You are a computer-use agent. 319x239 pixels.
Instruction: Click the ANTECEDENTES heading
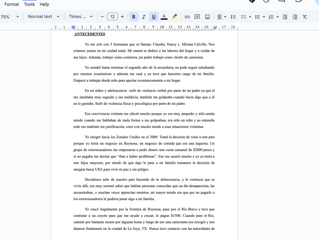coord(90,34)
